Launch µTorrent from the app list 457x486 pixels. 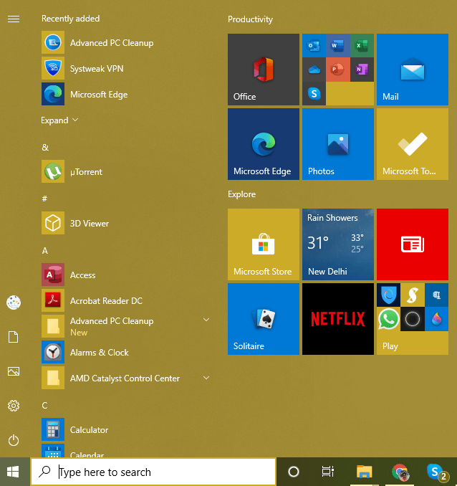[x=125, y=172]
